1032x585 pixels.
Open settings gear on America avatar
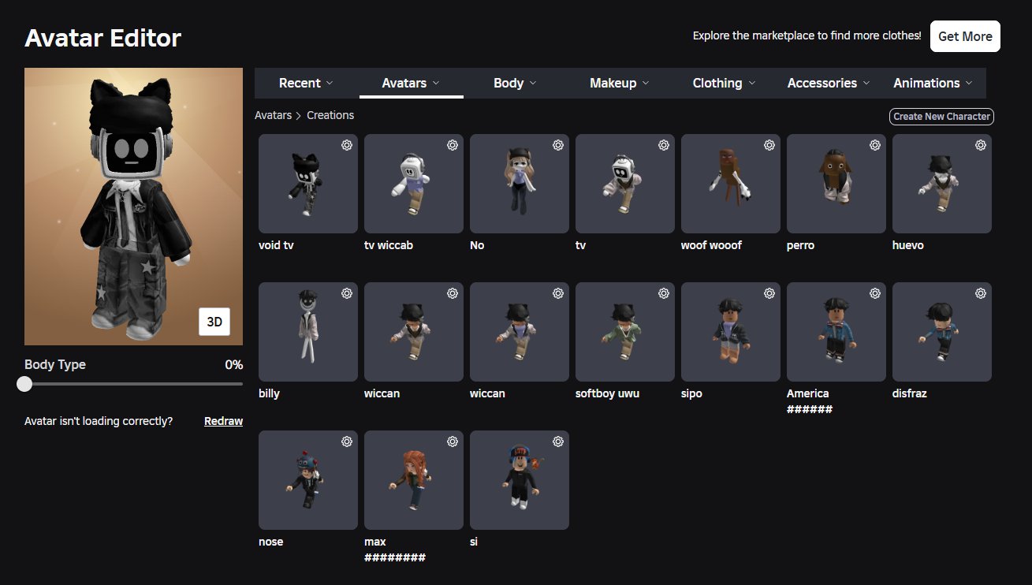point(875,293)
